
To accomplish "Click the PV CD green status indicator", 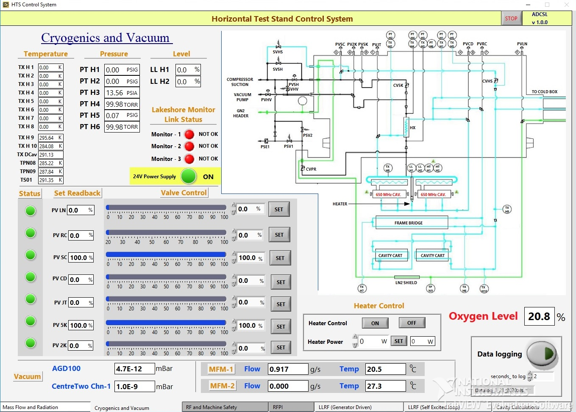I will coord(31,277).
